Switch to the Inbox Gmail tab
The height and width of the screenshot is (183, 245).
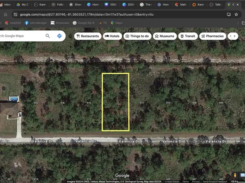tap(6, 5)
